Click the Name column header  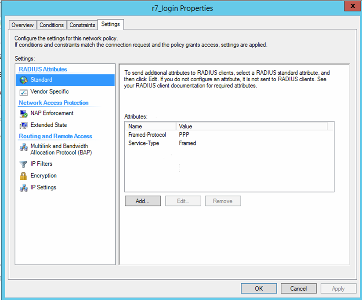click(150, 126)
